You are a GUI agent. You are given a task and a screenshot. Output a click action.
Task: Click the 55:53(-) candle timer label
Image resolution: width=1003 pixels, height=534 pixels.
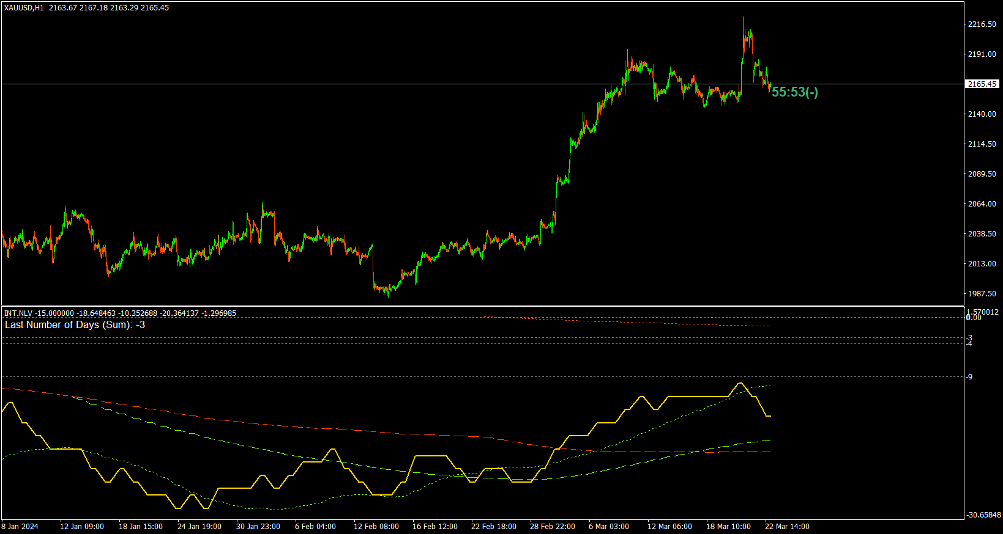[x=794, y=92]
